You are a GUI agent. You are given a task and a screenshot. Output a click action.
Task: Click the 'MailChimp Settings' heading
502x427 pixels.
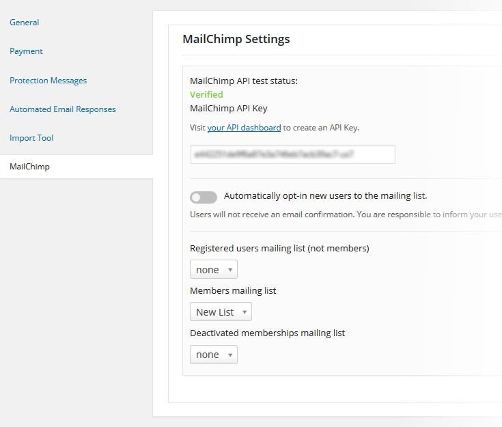tap(236, 39)
